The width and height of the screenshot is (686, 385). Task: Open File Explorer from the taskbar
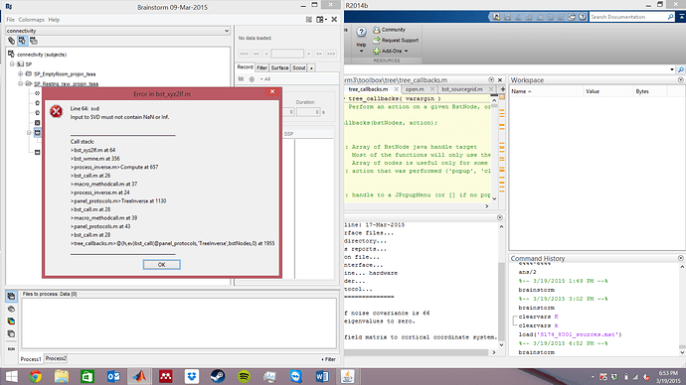[x=62, y=376]
